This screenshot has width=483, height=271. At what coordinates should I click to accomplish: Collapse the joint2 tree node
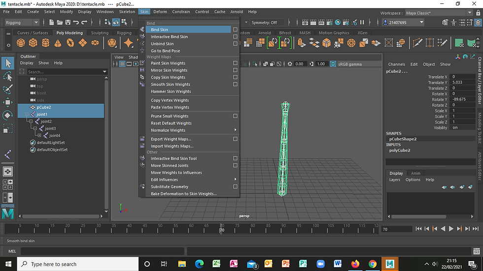click(31, 121)
